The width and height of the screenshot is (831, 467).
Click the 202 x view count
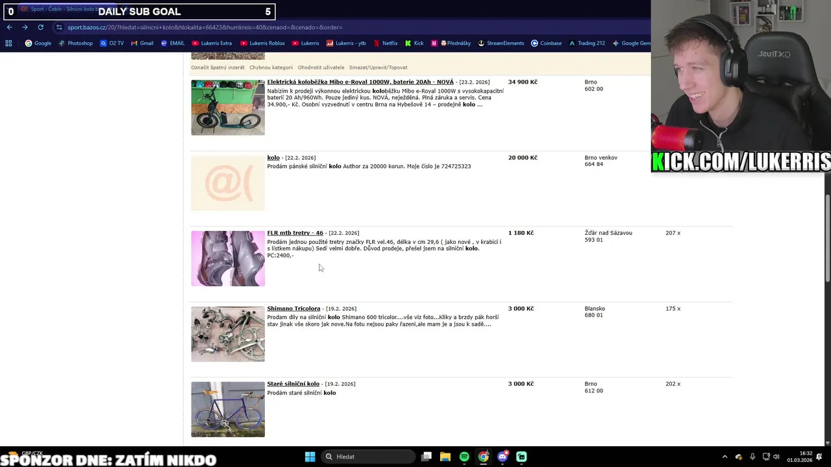click(673, 384)
